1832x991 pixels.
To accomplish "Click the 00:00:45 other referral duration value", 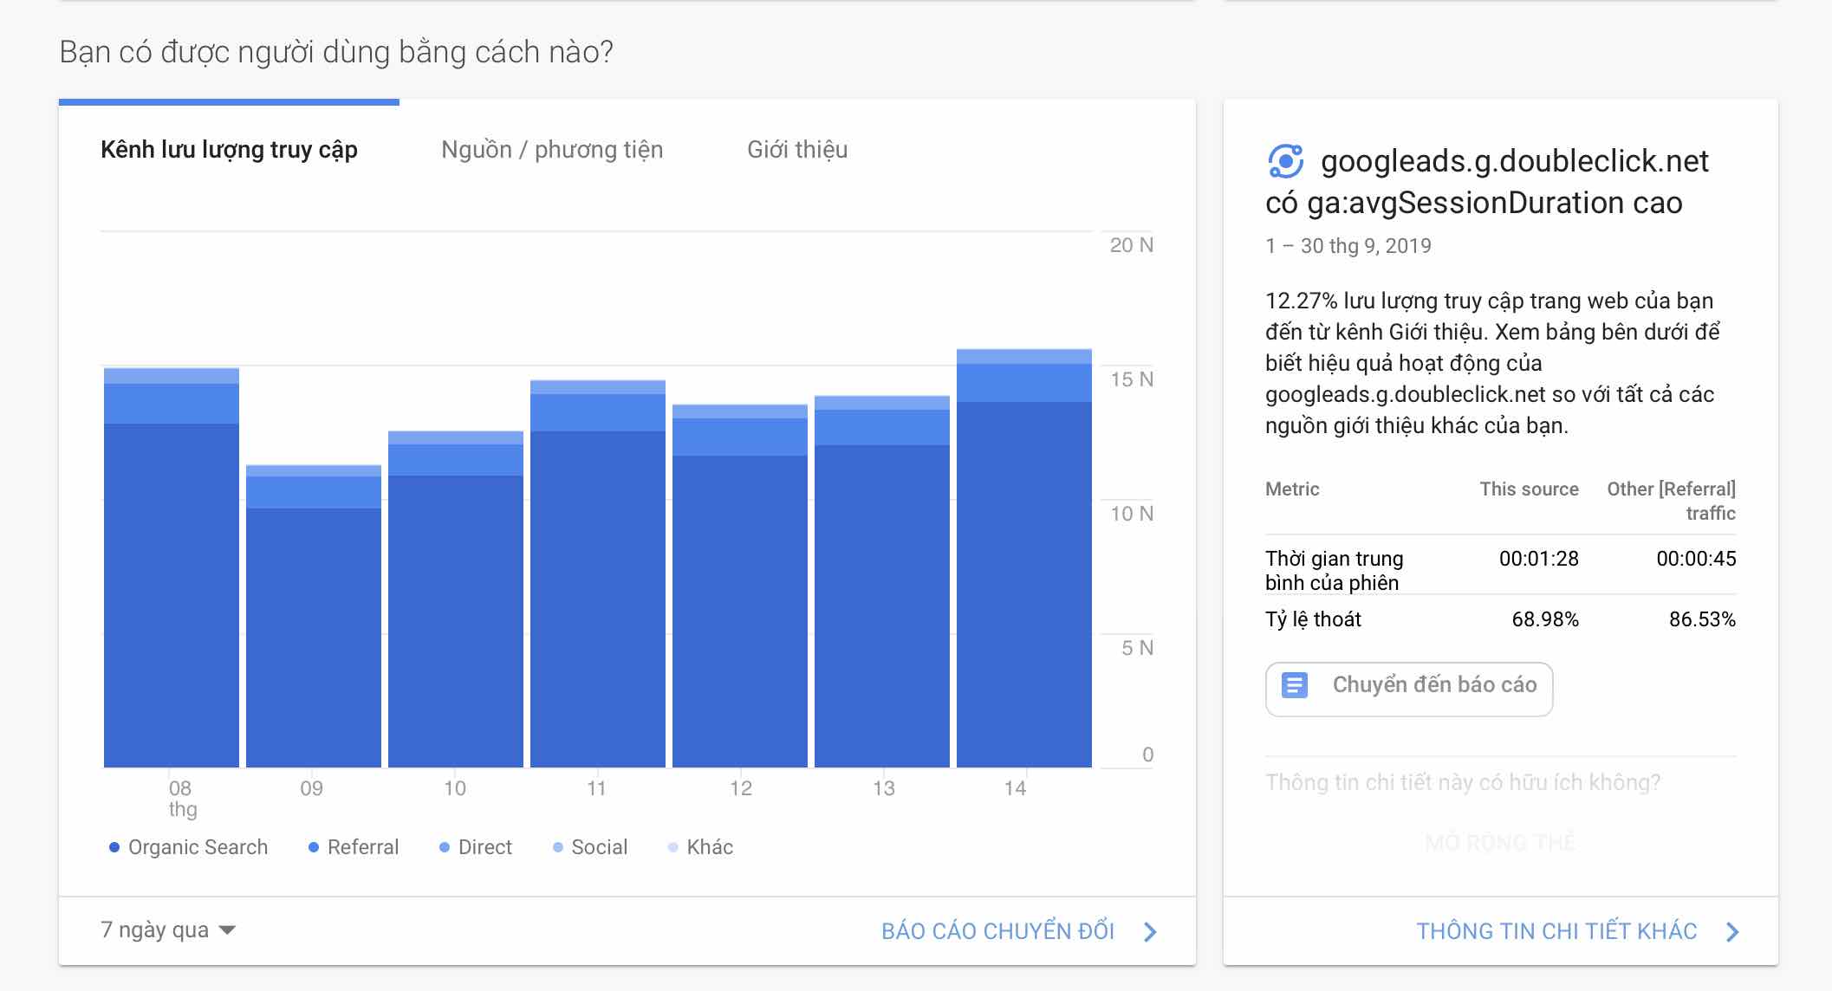I will 1696,559.
